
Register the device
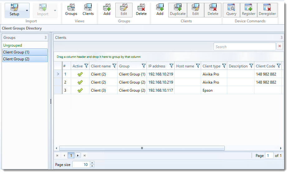(248, 10)
